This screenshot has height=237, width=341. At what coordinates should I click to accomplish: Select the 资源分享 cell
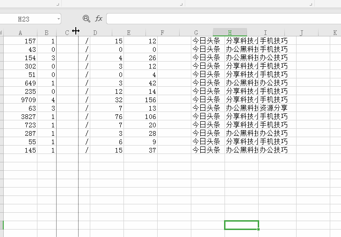[277, 108]
